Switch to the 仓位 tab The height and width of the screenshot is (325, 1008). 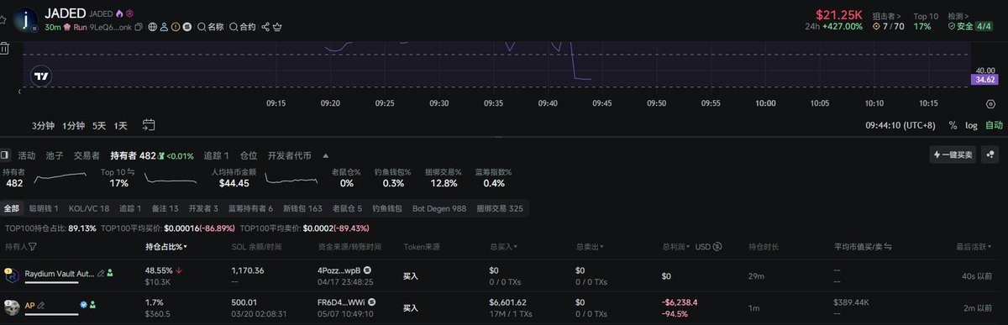click(x=249, y=155)
